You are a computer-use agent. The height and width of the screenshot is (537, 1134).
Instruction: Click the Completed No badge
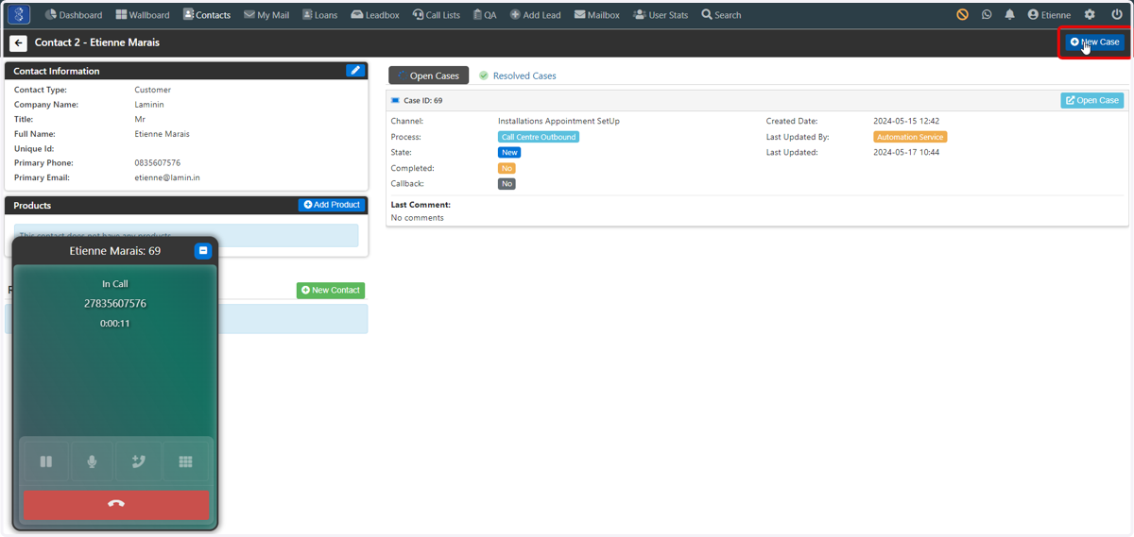[507, 168]
